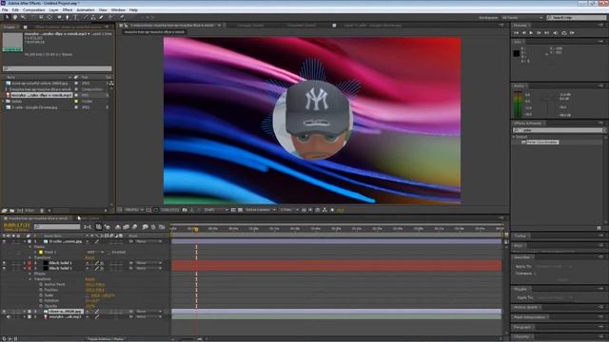The image size is (609, 342).
Task: Click Toggle Switches / Modes button
Action: click(x=106, y=339)
